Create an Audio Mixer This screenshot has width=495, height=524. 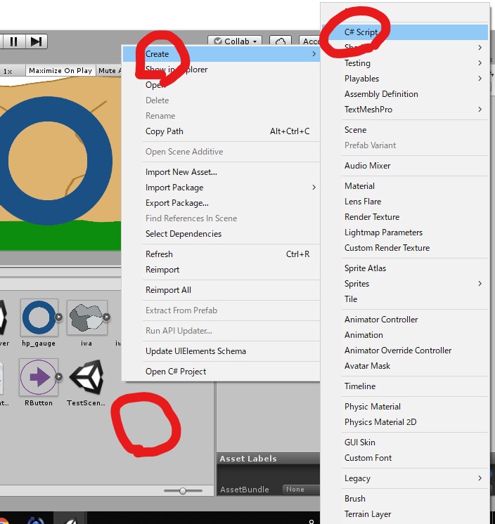[405, 166]
